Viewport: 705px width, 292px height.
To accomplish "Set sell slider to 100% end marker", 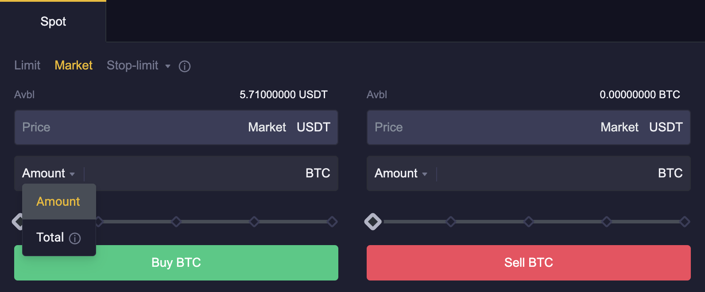I will [685, 222].
